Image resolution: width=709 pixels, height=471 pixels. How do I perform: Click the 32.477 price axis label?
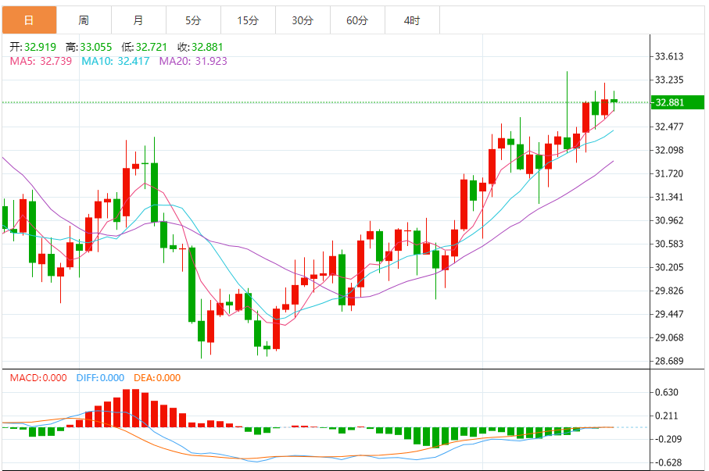coord(669,127)
